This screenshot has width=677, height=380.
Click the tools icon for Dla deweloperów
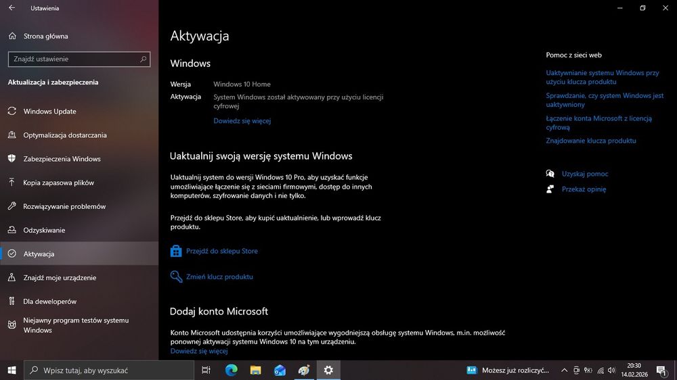pos(12,301)
